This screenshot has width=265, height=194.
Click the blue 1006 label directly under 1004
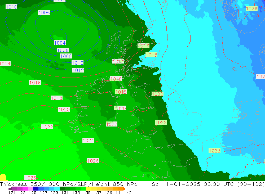click(63, 50)
